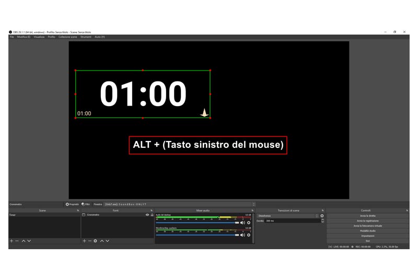Toggle visibility eye of Cronometro source
Screen dimensions: 418x279
tap(147, 215)
